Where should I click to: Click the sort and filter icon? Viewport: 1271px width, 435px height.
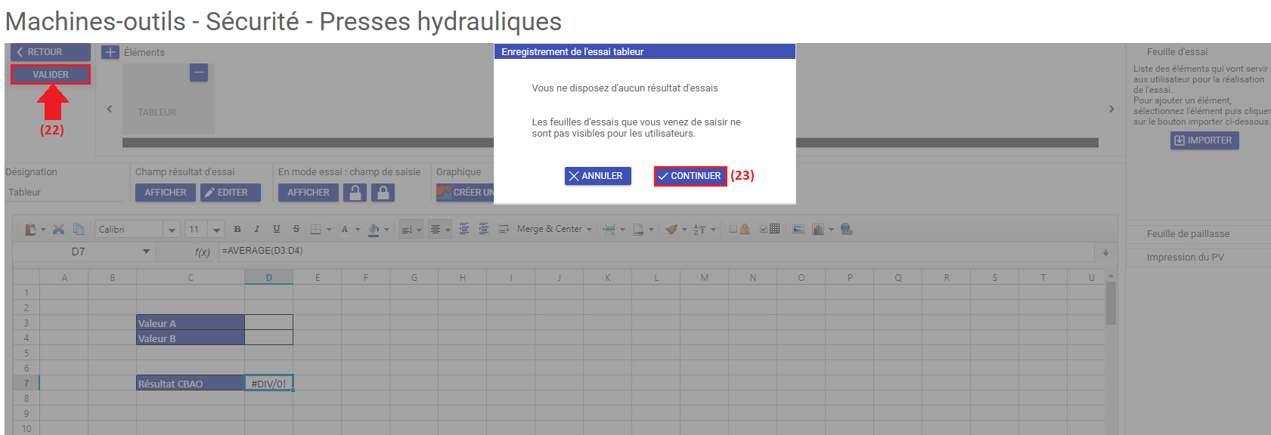coord(699,230)
